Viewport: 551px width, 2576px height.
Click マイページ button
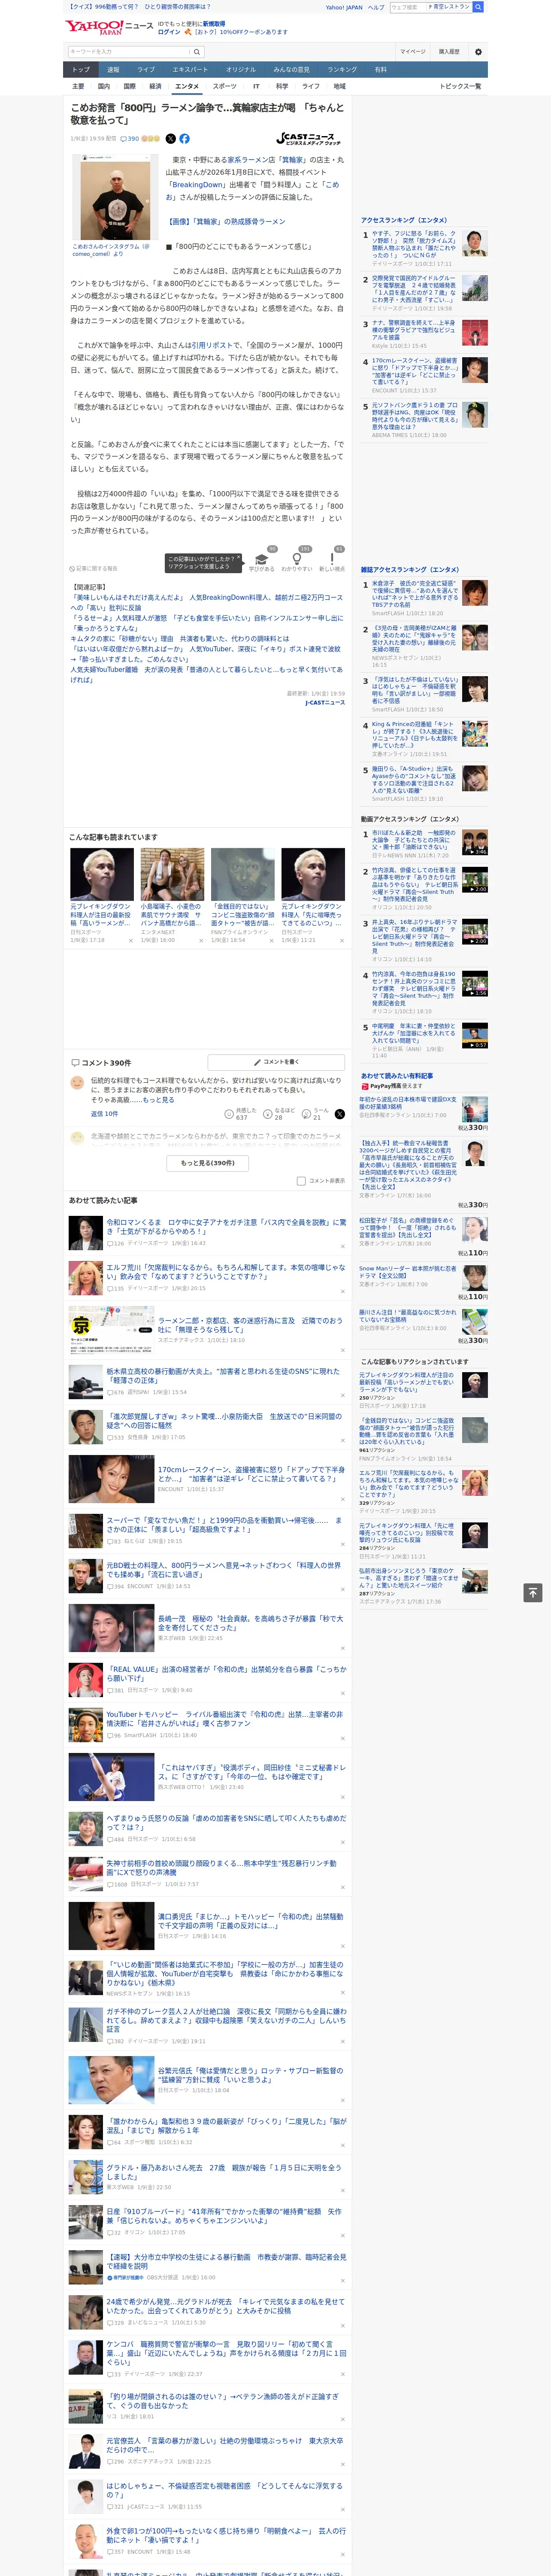coord(412,51)
